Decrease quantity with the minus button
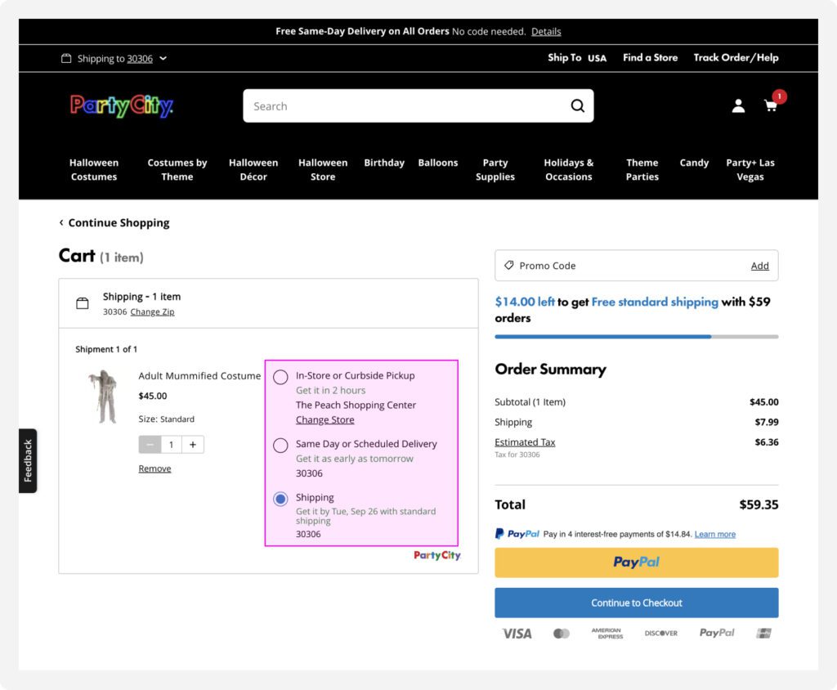Image resolution: width=837 pixels, height=690 pixels. 150,445
